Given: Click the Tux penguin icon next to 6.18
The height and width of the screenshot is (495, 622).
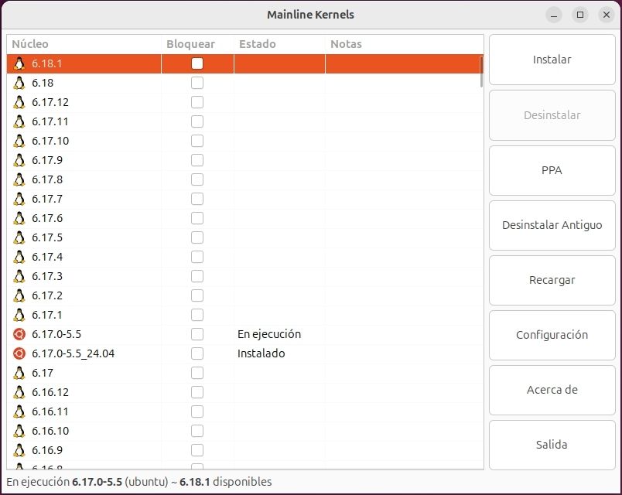Looking at the screenshot, I should [19, 83].
